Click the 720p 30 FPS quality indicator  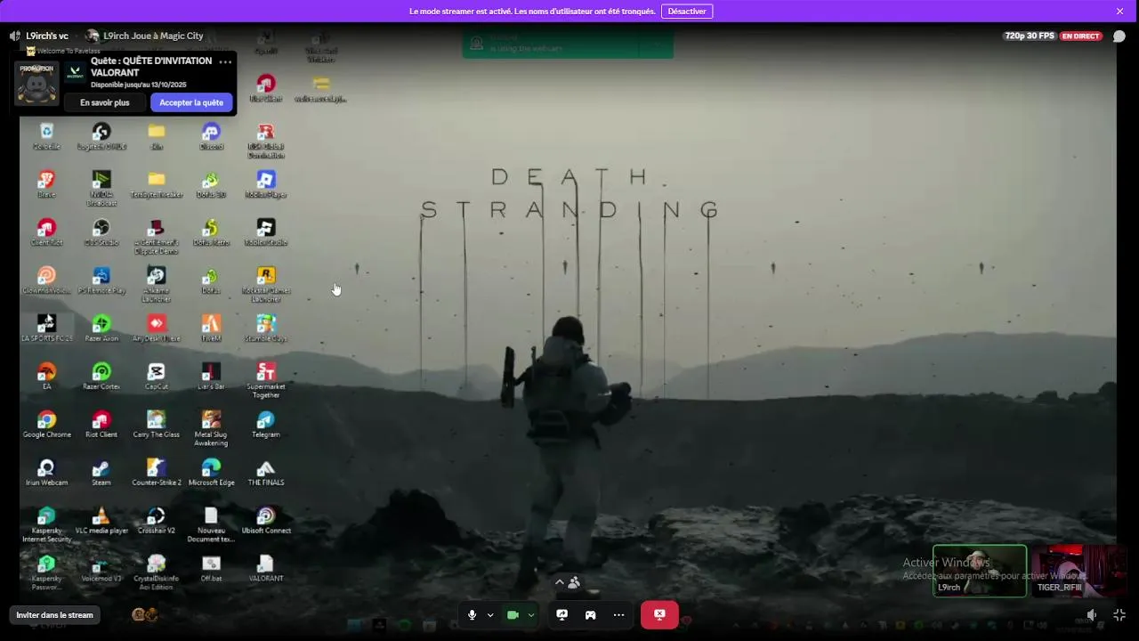click(1030, 37)
